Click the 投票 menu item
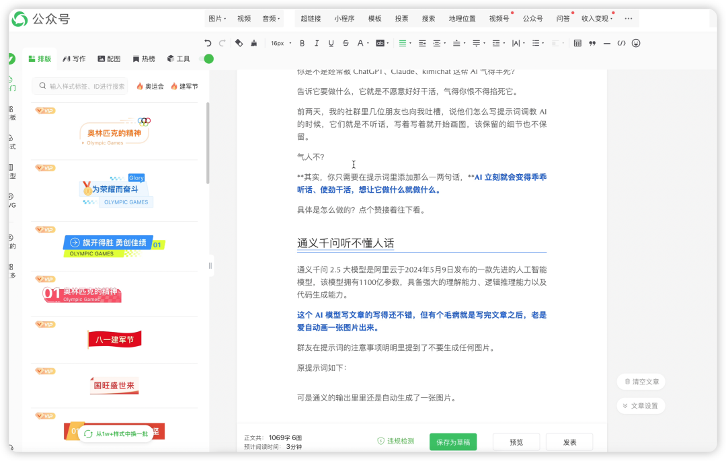The image size is (726, 461). click(x=401, y=19)
